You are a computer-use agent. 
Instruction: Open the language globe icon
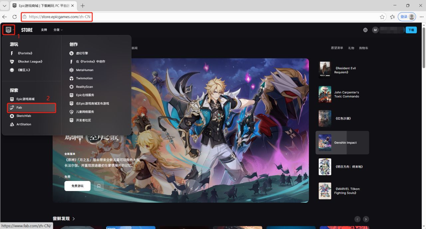coord(365,30)
